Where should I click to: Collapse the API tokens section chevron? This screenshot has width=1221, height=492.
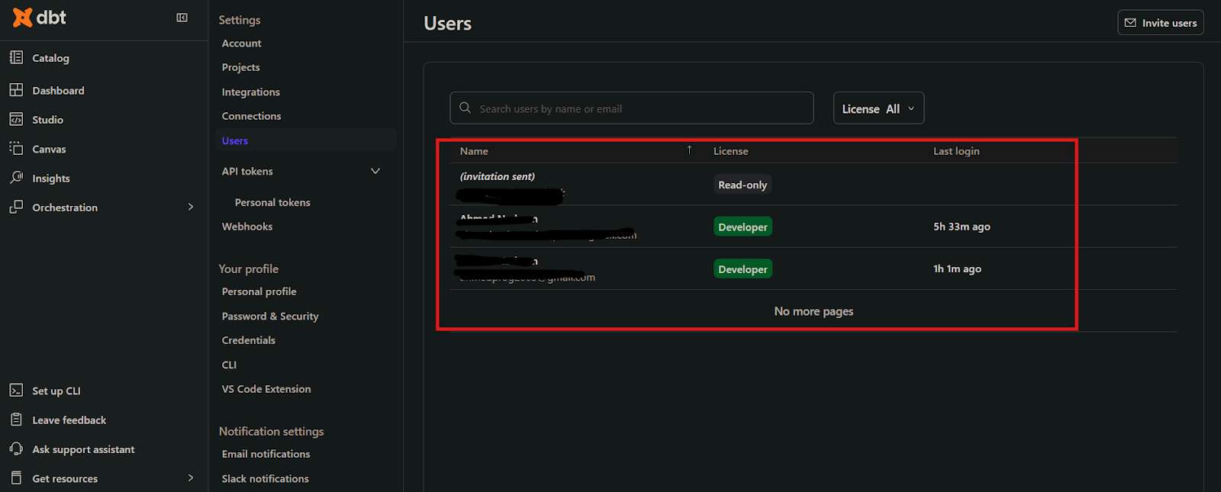point(375,171)
